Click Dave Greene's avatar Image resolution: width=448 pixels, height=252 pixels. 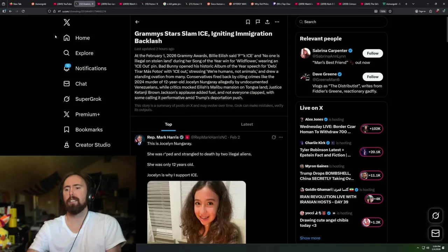305,77
